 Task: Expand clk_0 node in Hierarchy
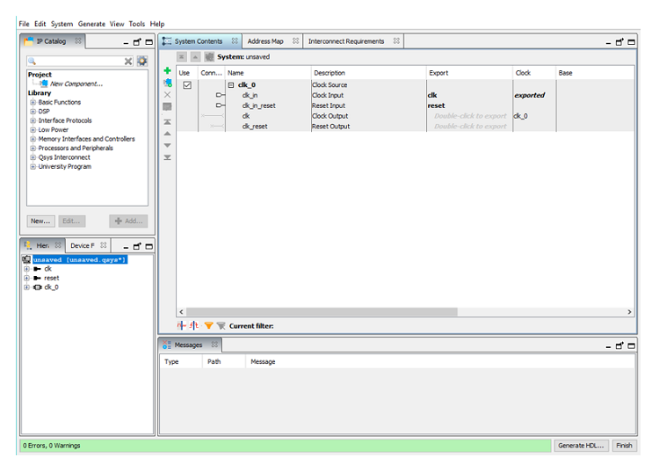(26, 287)
